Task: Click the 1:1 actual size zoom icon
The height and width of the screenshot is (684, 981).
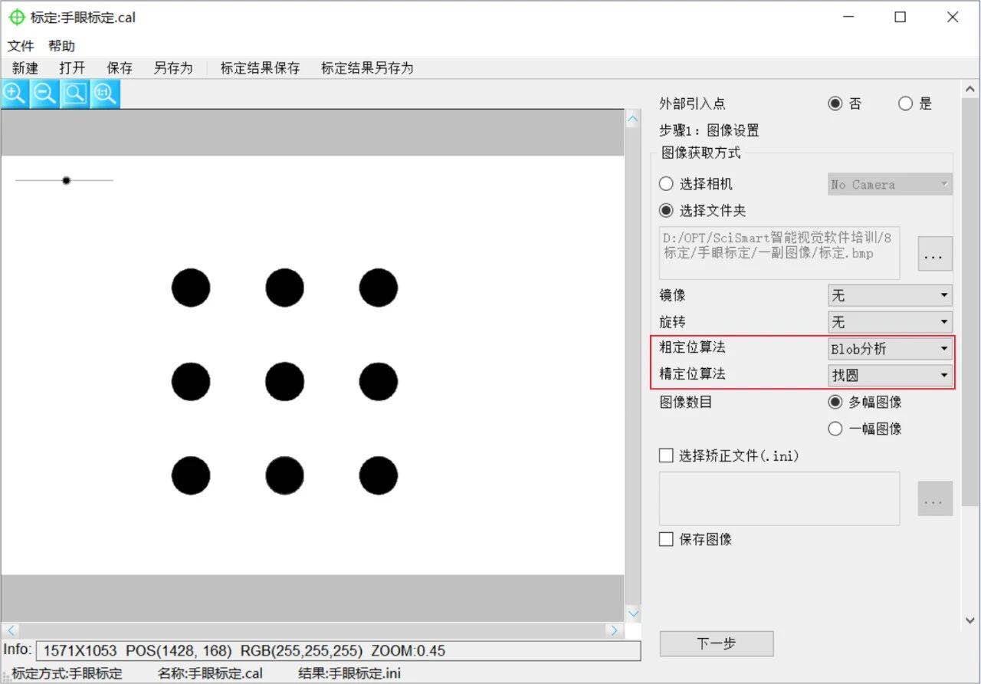Action: (x=104, y=94)
